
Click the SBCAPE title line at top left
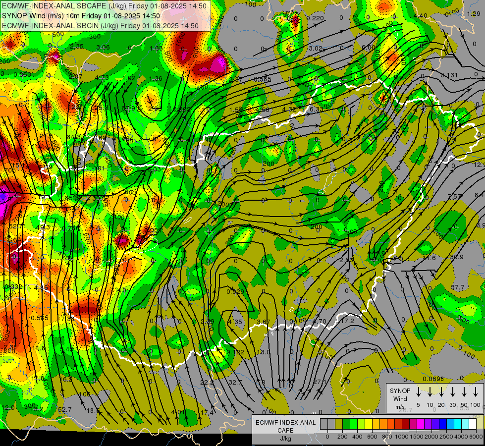click(104, 6)
